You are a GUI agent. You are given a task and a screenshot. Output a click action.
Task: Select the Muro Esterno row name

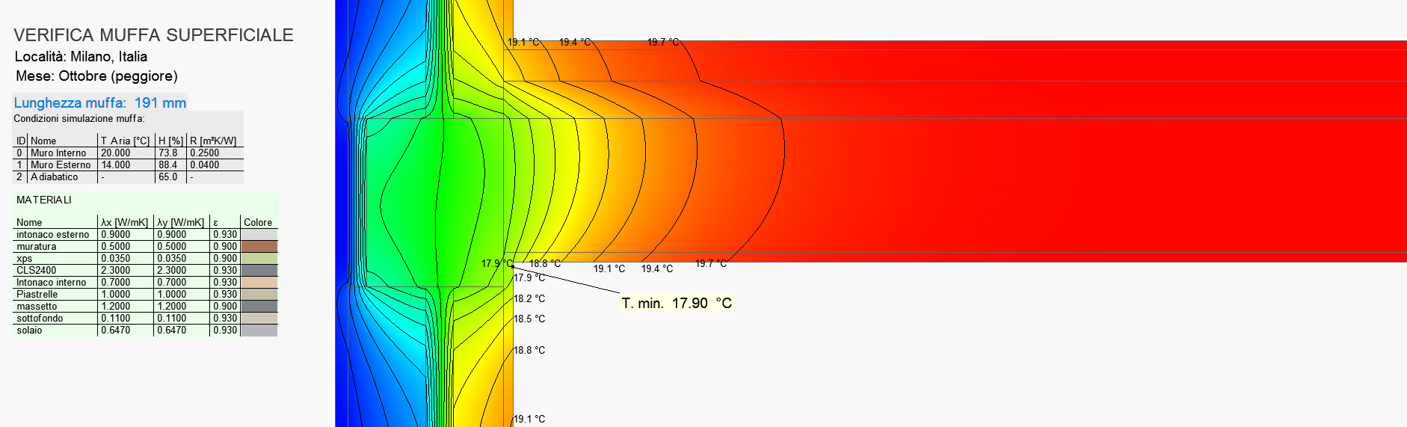coord(60,165)
